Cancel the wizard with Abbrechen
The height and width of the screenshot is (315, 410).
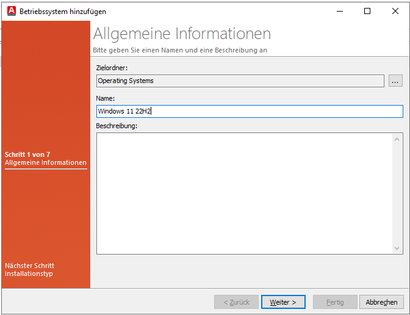(381, 302)
